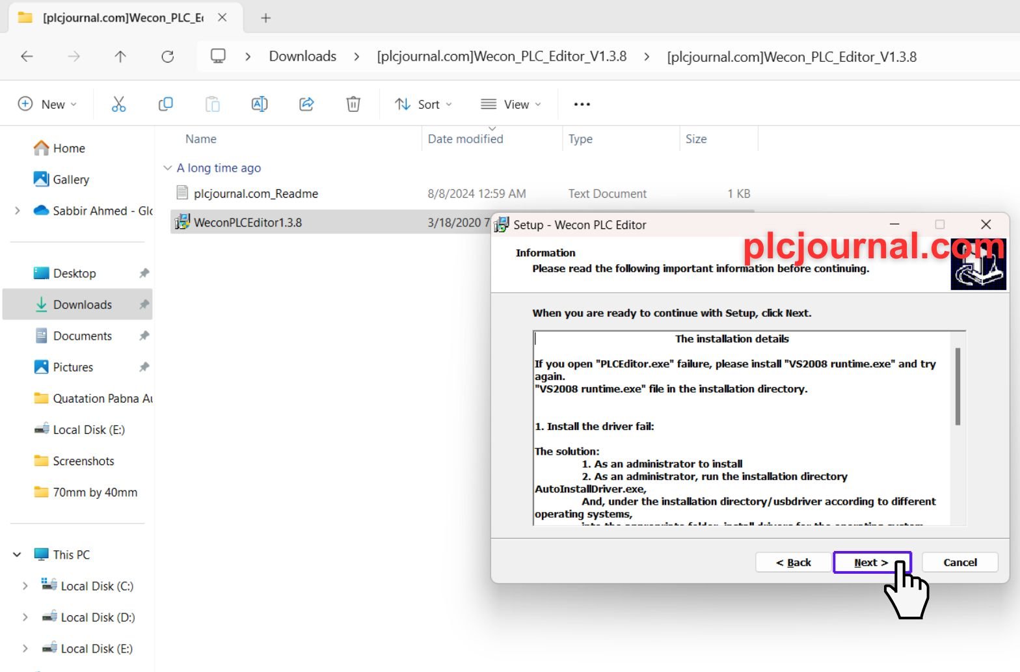The width and height of the screenshot is (1020, 672).
Task: Click Downloads breadcrumb in address bar
Action: coord(302,57)
